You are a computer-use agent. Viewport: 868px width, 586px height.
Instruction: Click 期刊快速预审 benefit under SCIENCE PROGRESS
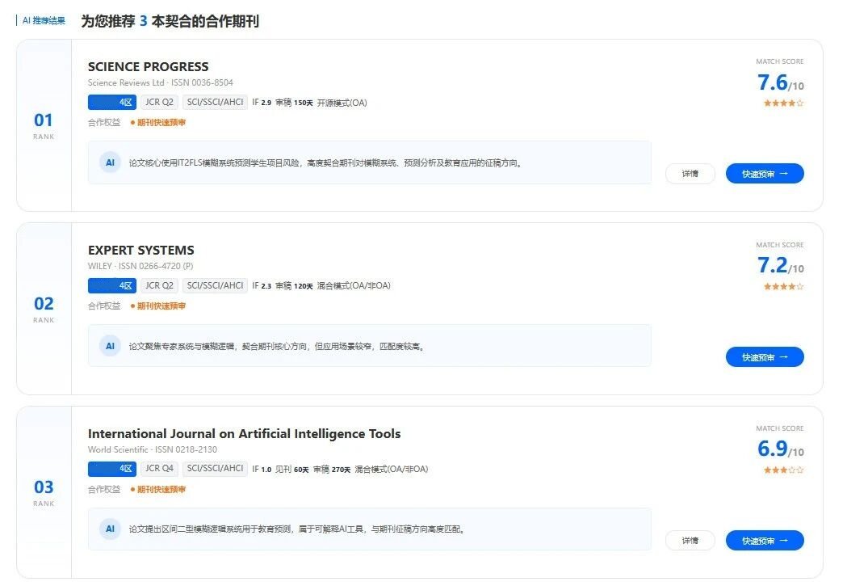158,123
